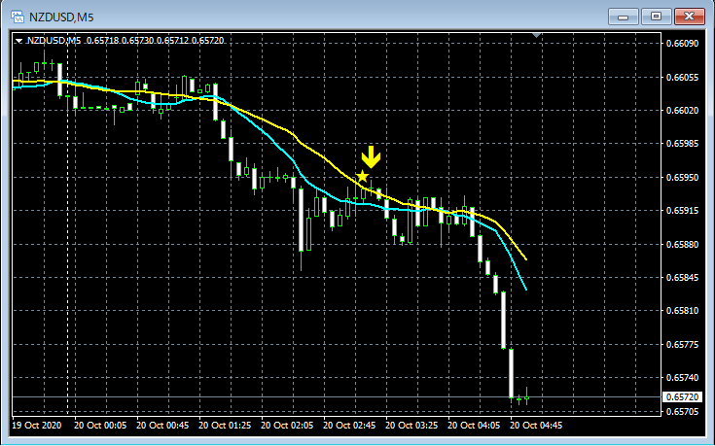The image size is (715, 446).
Task: Click the NZDUSD,M5 window title text
Action: pos(61,17)
